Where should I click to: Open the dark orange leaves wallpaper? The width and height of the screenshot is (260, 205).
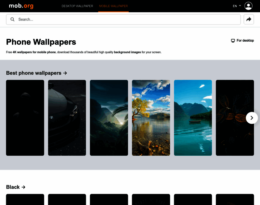(235, 118)
